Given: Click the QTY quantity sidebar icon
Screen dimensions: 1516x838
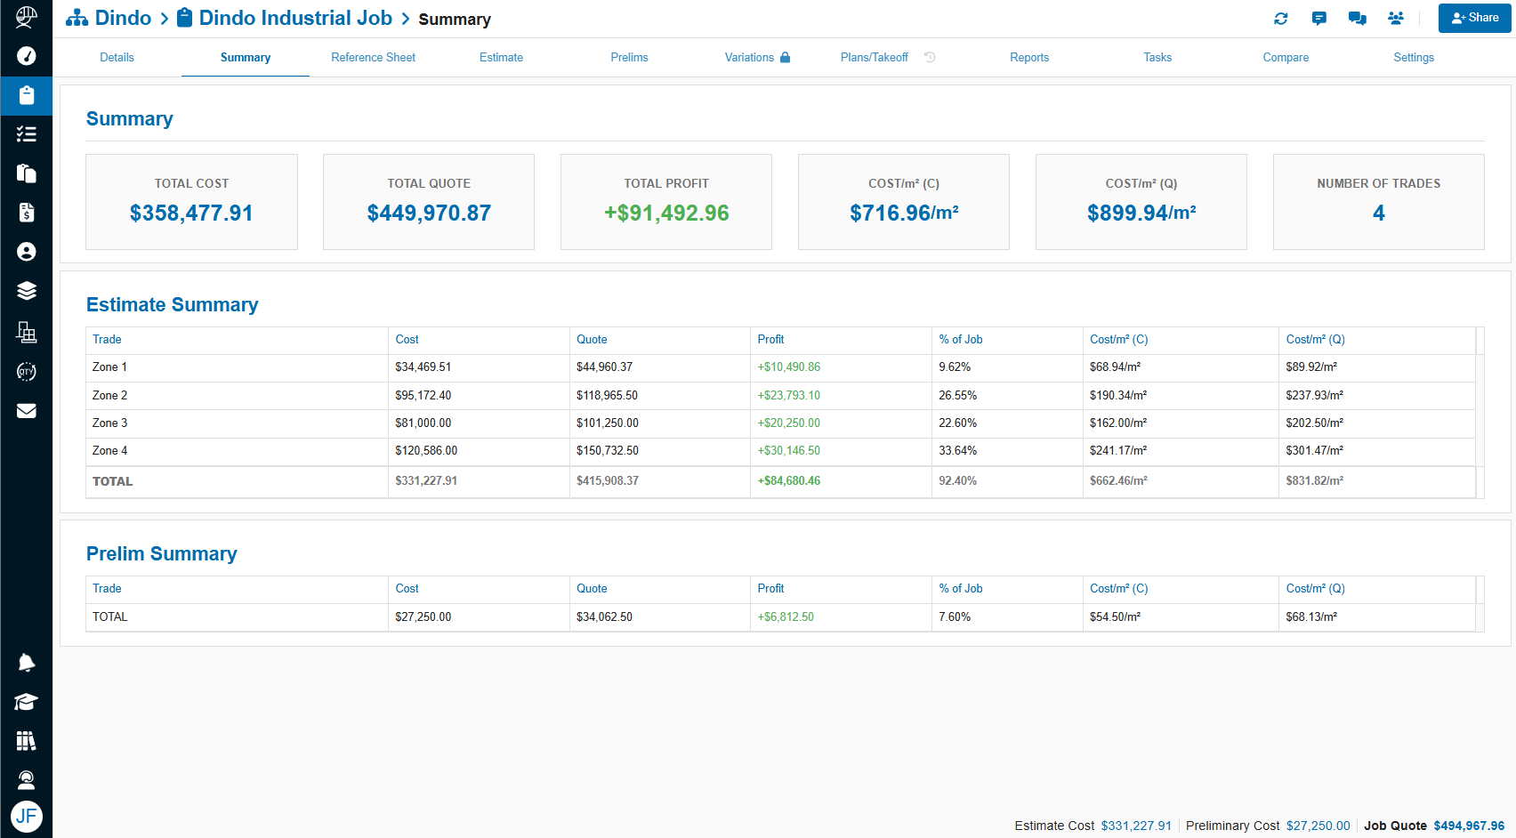Looking at the screenshot, I should pos(27,372).
